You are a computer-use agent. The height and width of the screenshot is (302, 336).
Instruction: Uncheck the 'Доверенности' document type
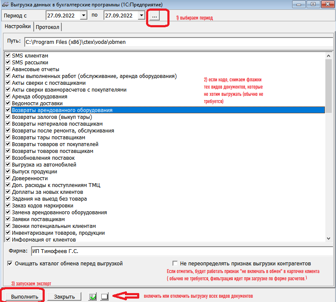(8, 178)
